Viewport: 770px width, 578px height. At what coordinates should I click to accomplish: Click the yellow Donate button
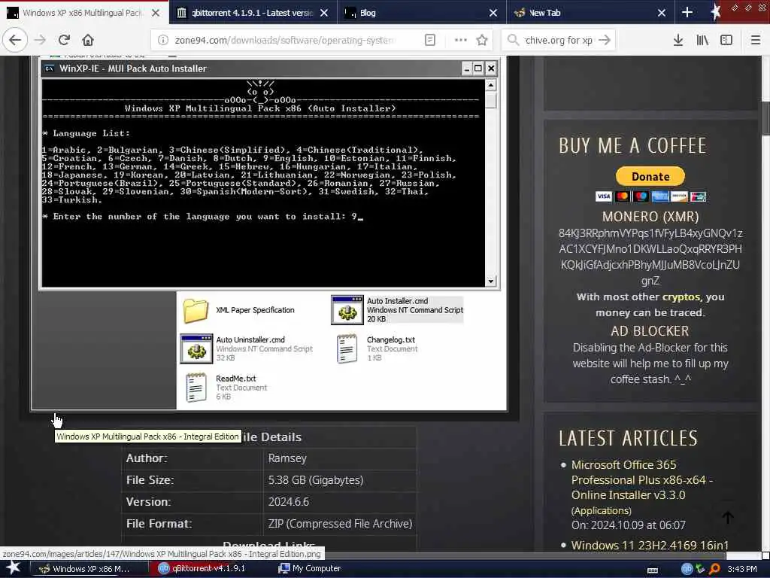click(x=650, y=176)
